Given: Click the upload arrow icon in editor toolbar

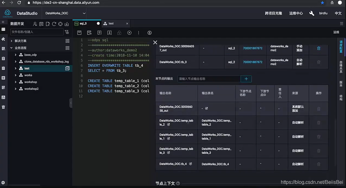Looking at the screenshot, I should 99,33.
